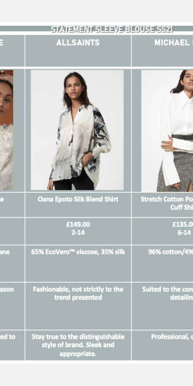
Task: Click the £135 price cell
Action: [163, 231]
